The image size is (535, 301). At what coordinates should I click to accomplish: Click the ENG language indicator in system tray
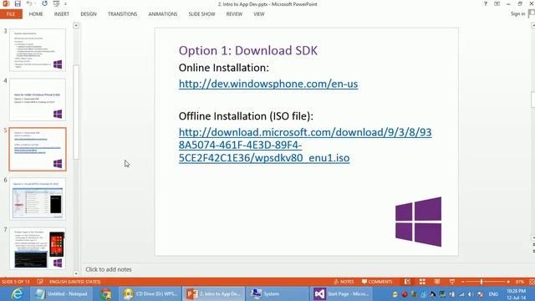tap(493, 293)
